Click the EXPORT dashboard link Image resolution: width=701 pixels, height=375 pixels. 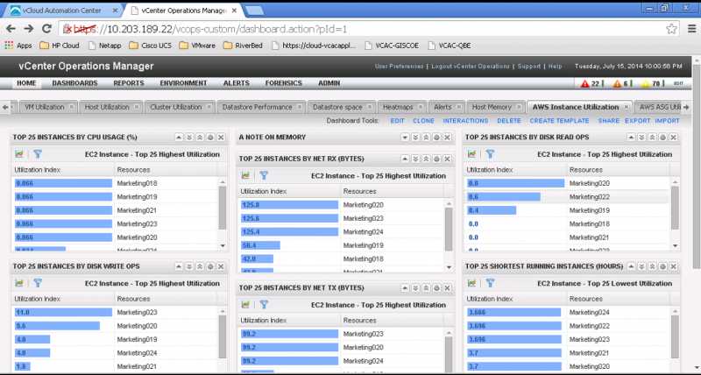(x=638, y=121)
